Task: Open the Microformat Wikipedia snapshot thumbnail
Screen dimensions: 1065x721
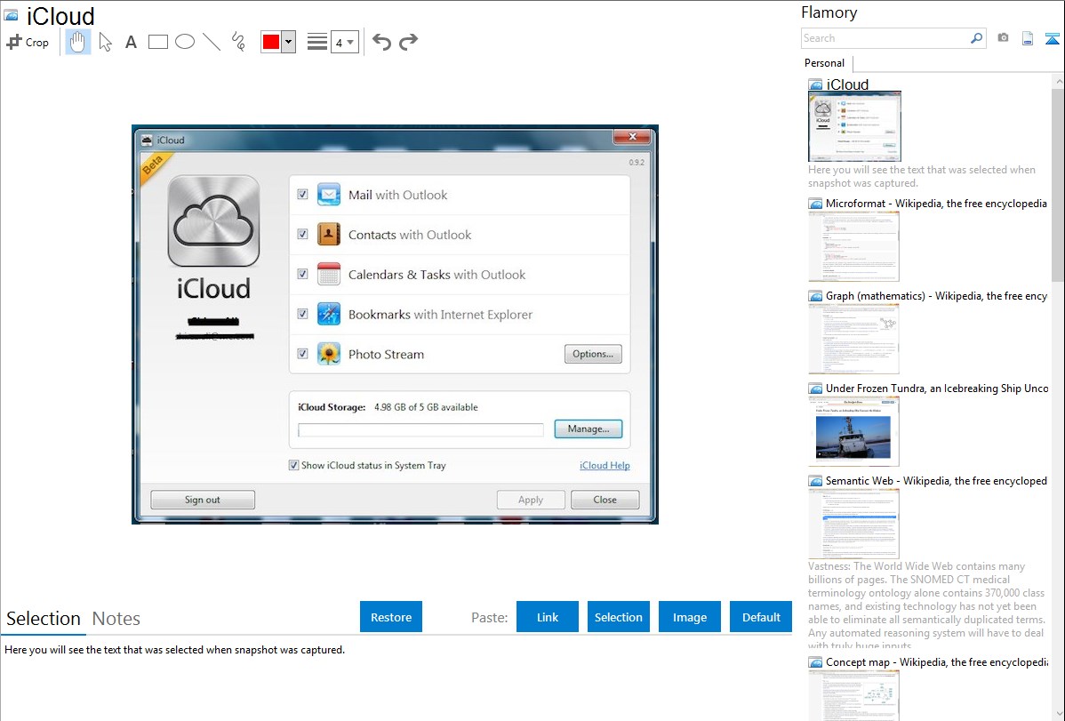Action: tap(853, 246)
